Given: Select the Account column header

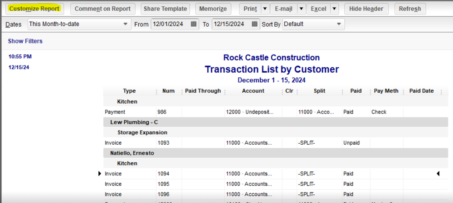Looking at the screenshot, I should (x=253, y=91).
